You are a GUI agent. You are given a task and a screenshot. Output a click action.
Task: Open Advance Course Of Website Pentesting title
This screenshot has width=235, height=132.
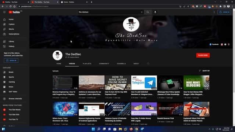coord(116,120)
